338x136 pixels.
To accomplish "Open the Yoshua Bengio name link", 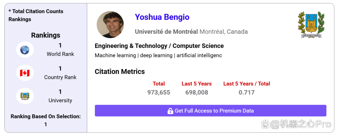I will (x=162, y=17).
